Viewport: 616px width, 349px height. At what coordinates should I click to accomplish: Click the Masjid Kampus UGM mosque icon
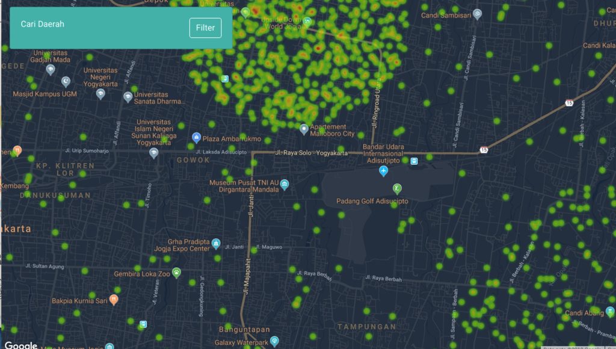(x=66, y=81)
